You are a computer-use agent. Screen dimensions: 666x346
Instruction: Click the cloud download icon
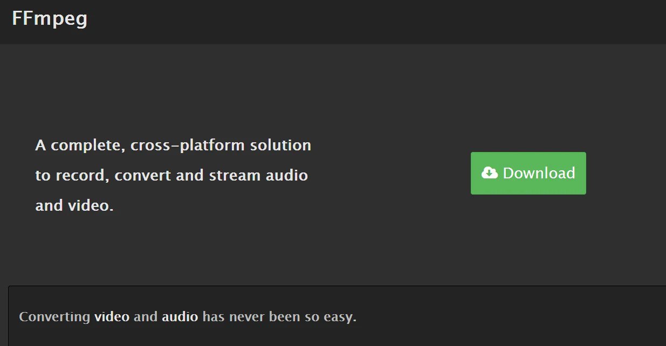[490, 173]
